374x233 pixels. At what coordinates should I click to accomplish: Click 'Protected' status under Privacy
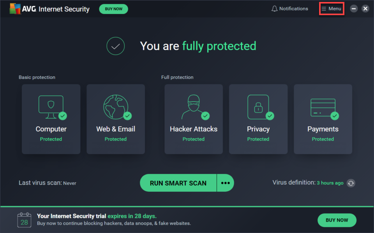tap(258, 139)
